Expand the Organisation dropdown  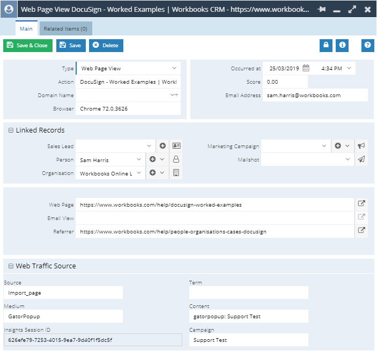pos(139,173)
